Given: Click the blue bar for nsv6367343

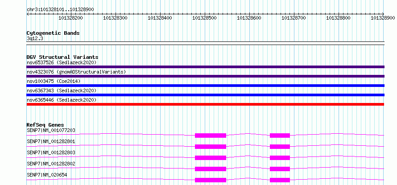Looking at the screenshot, I should [205, 95].
